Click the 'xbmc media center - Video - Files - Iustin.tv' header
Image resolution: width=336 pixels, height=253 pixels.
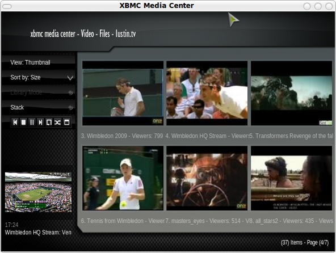point(83,33)
